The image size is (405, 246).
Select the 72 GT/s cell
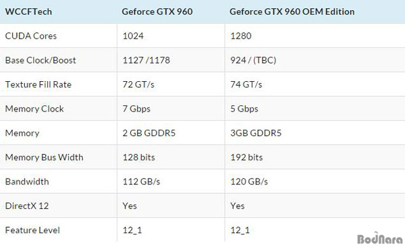[138, 84]
